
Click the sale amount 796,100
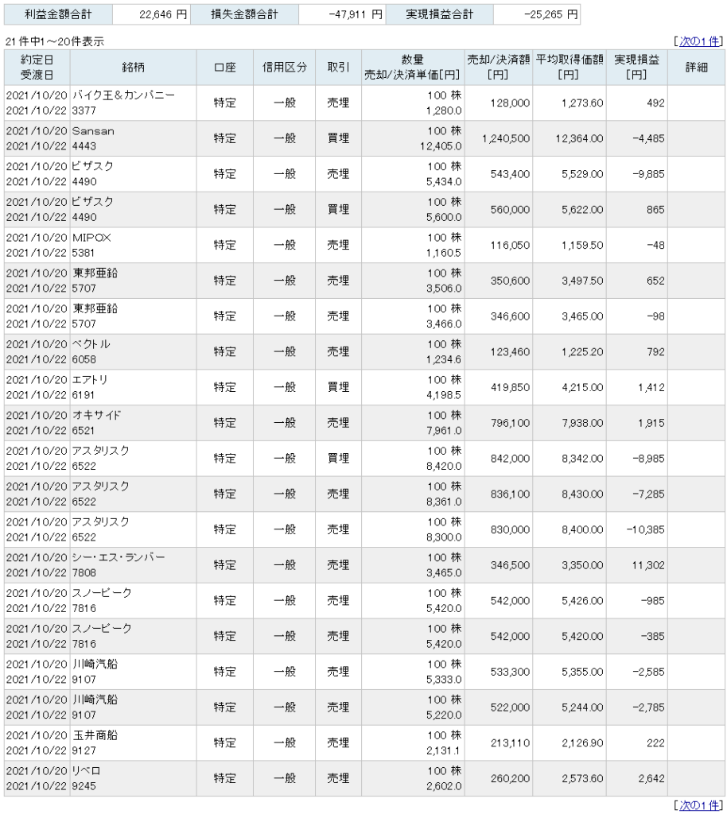pyautogui.click(x=511, y=423)
